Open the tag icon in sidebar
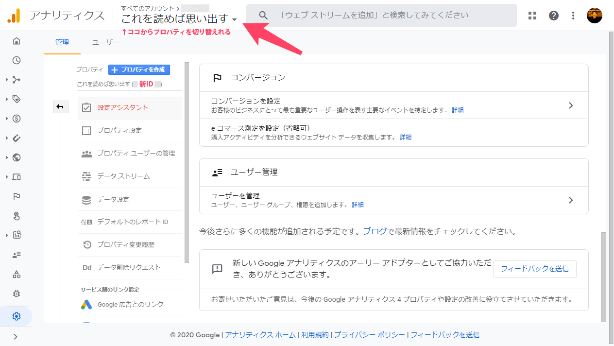The image size is (614, 346). coord(17,99)
